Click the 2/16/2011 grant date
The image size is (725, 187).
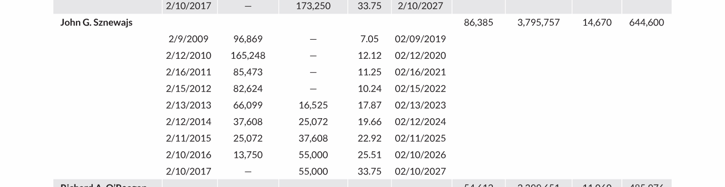tap(188, 72)
